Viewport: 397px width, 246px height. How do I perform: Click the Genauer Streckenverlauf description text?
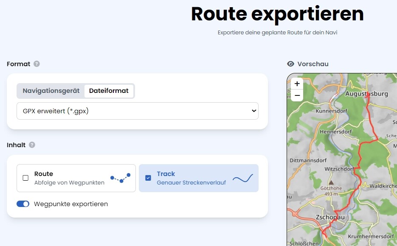pyautogui.click(x=191, y=183)
